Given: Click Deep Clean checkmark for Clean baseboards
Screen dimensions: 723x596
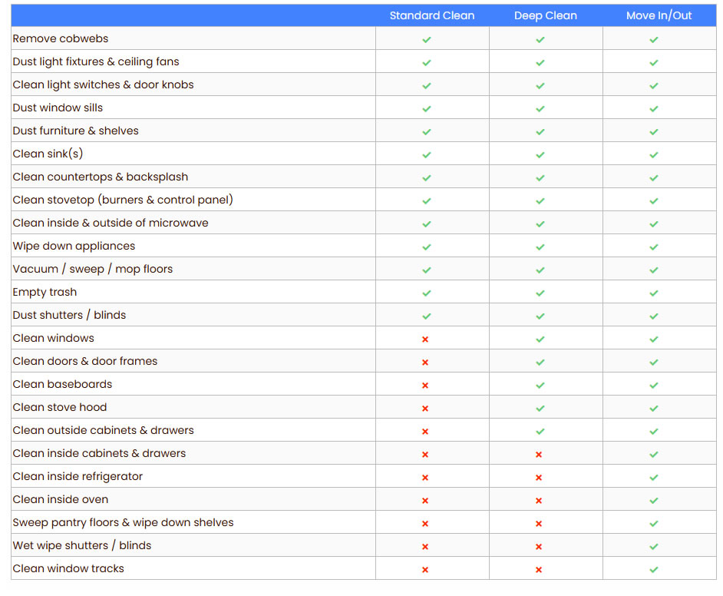Looking at the screenshot, I should tap(540, 385).
